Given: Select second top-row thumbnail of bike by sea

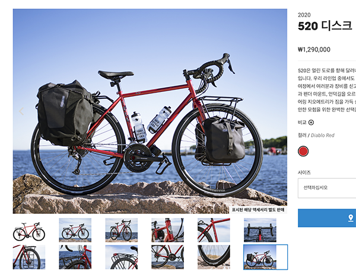Looking at the screenshot, I should coord(75,230).
